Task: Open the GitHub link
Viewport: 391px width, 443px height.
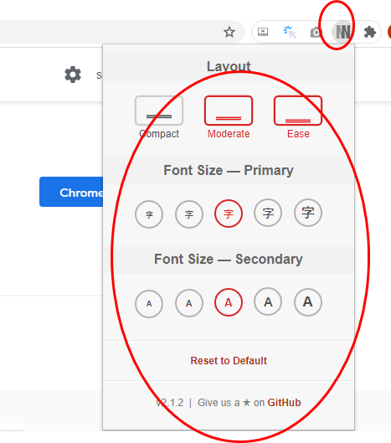Action: [284, 402]
